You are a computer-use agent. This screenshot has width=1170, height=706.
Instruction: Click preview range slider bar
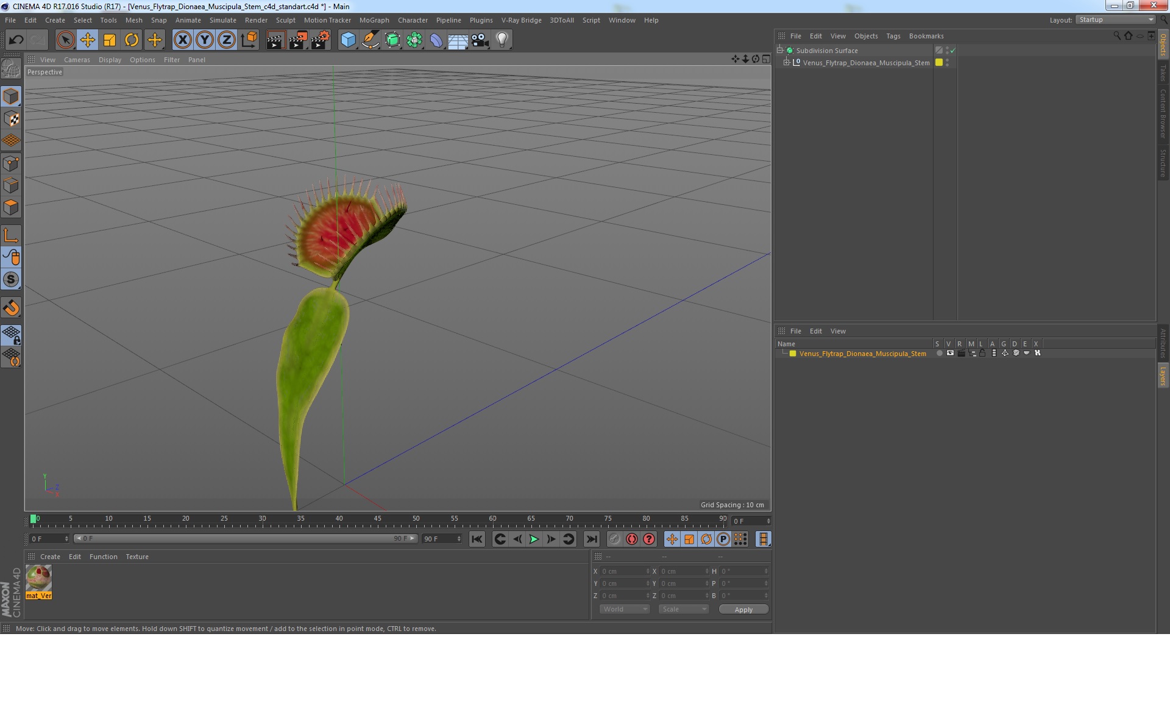[x=246, y=538]
